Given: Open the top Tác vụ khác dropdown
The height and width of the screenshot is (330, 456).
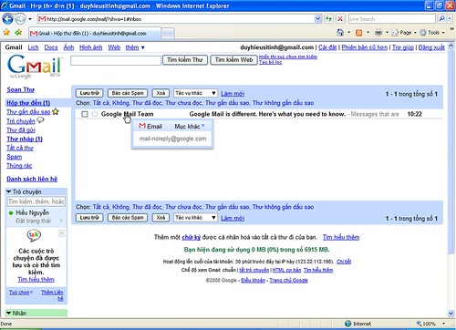Looking at the screenshot, I should [x=195, y=93].
